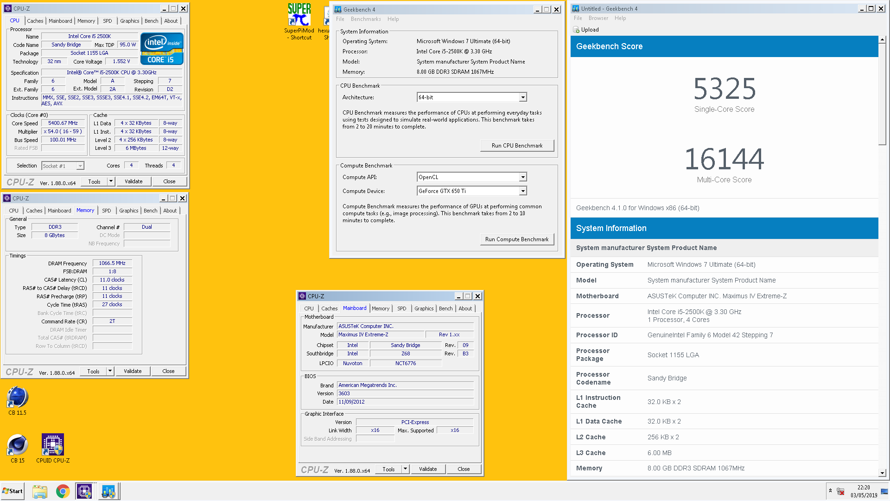Click the Single-Core Score 5325
890x501 pixels.
pos(724,89)
